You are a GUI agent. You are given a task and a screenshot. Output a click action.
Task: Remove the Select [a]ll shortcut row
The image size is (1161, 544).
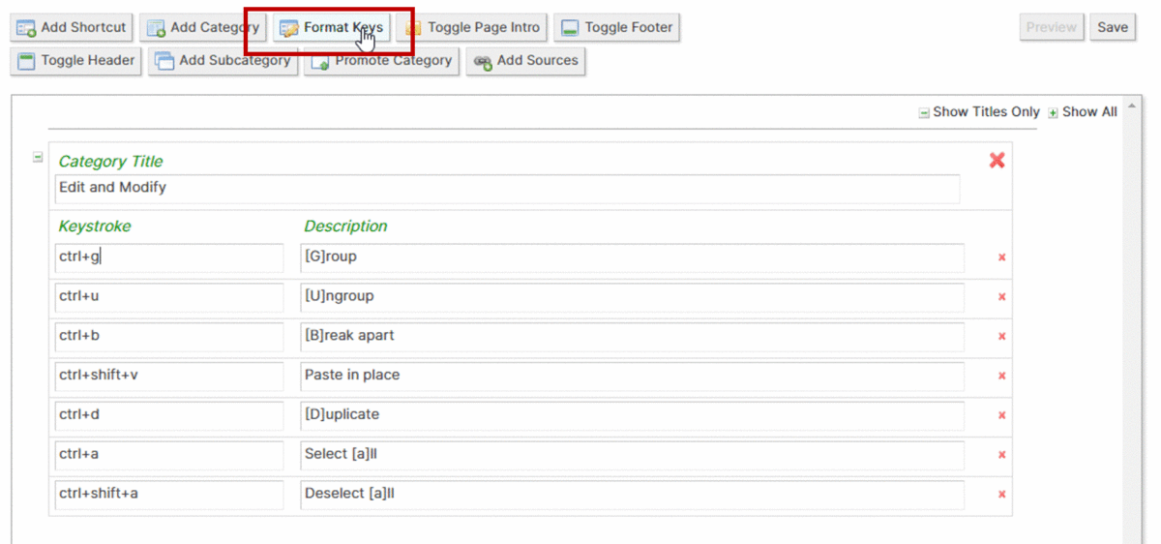[x=1001, y=455]
